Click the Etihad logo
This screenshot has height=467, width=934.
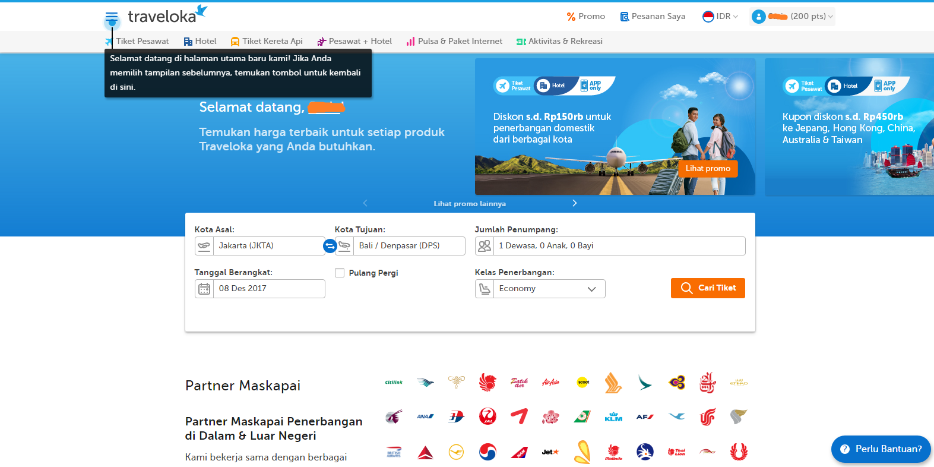pyautogui.click(x=739, y=383)
